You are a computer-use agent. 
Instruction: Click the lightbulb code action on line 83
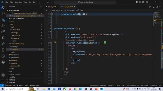coord(55,42)
